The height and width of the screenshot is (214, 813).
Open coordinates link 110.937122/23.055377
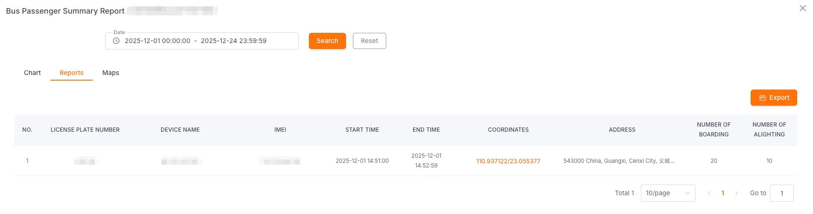click(508, 161)
